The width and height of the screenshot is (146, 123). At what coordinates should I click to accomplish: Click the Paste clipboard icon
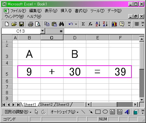(54, 24)
